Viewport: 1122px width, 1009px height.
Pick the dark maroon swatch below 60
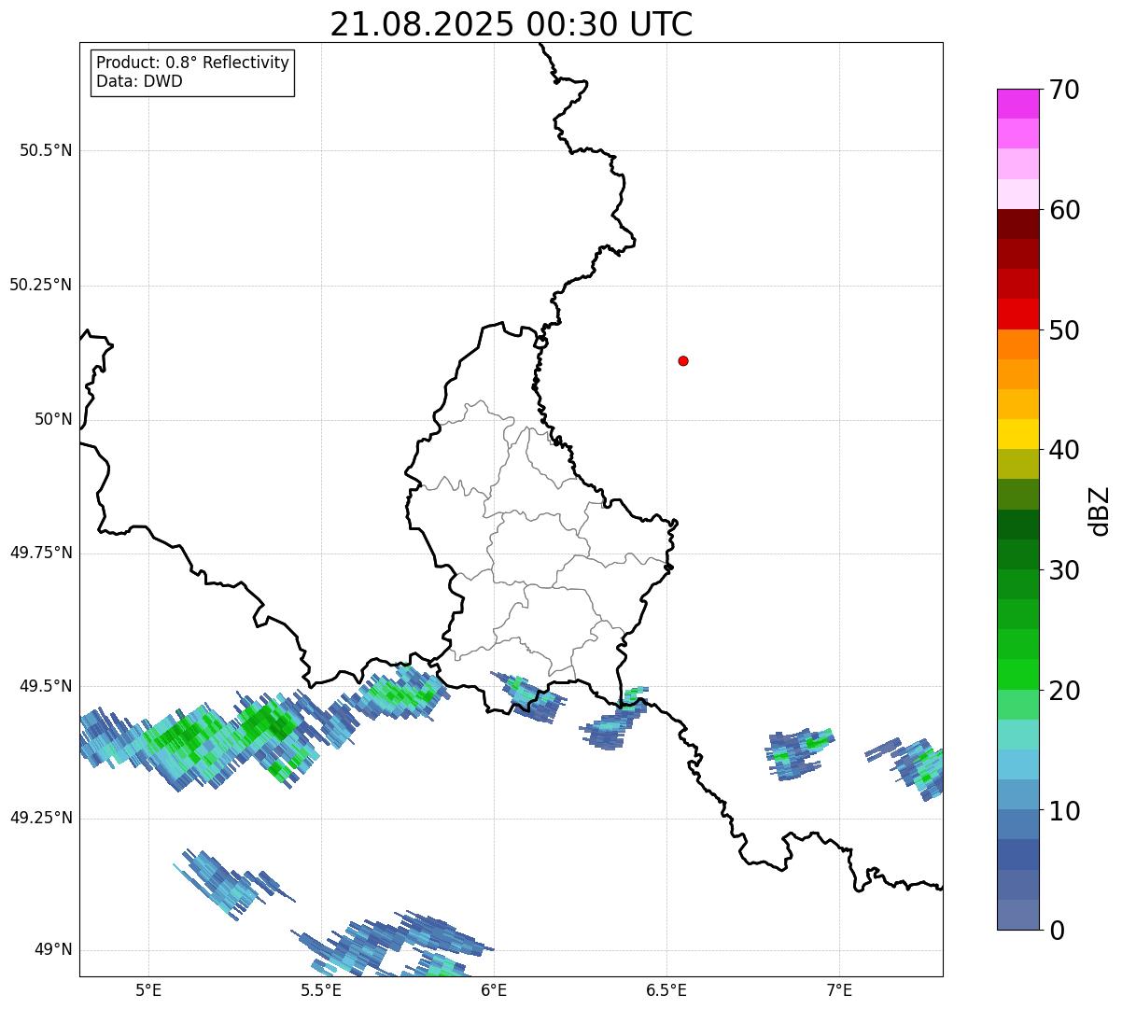1017,224
